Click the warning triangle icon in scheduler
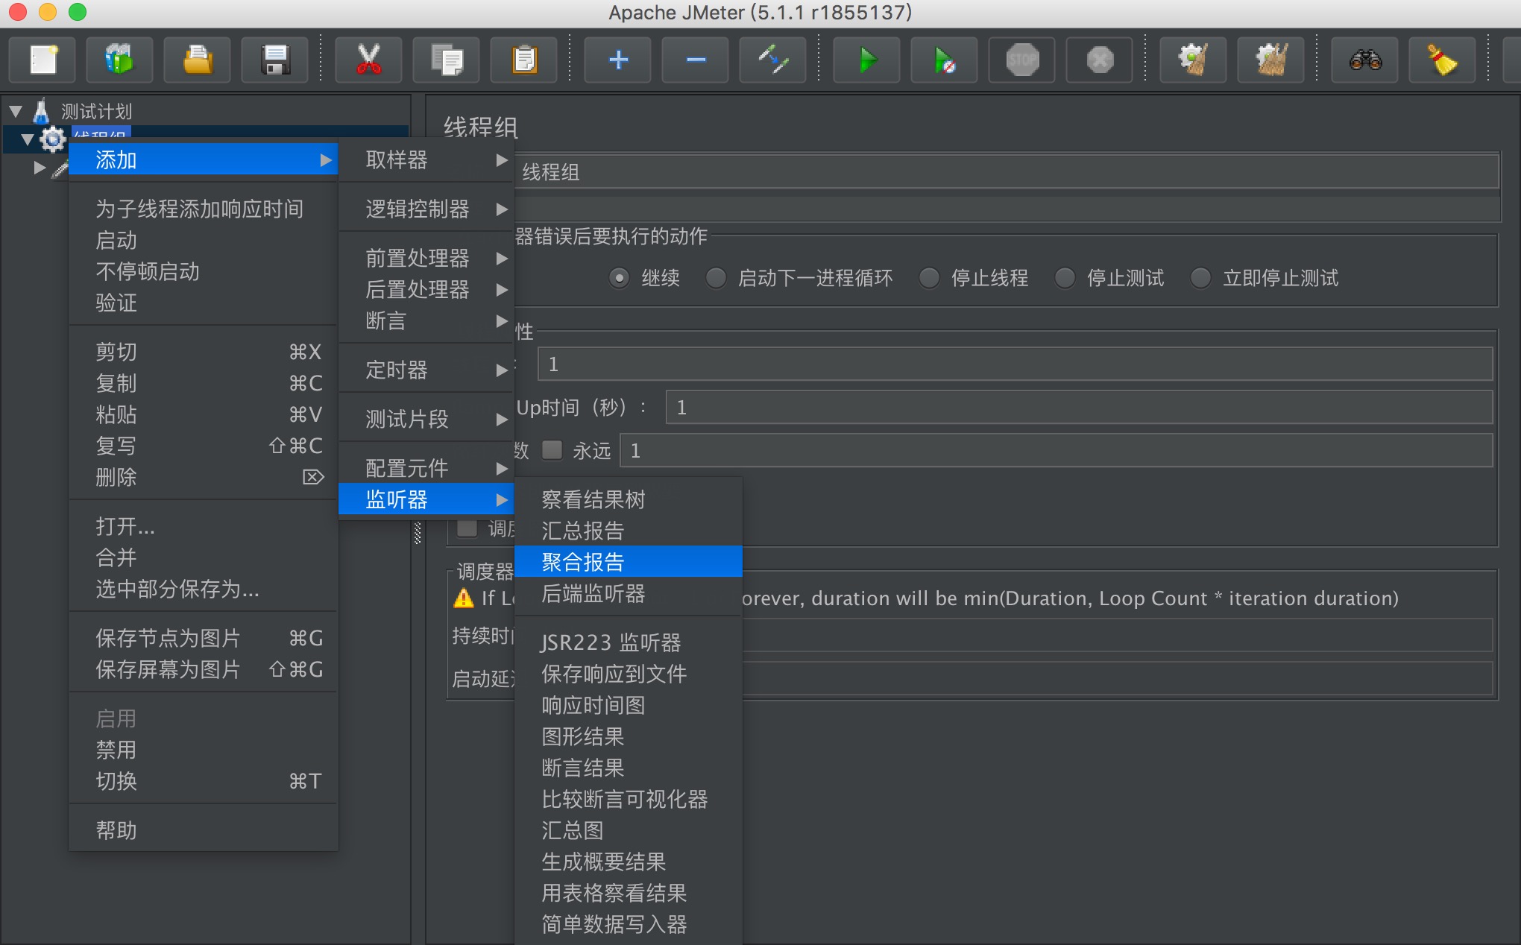1521x945 pixels. pyautogui.click(x=464, y=598)
